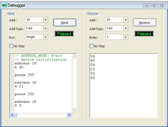Click the Receive AddrType field showing 7-Bit
The height and width of the screenshot is (127, 168).
coord(114,28)
